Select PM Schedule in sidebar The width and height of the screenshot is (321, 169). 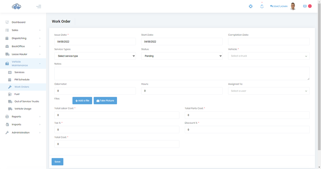(x=22, y=80)
